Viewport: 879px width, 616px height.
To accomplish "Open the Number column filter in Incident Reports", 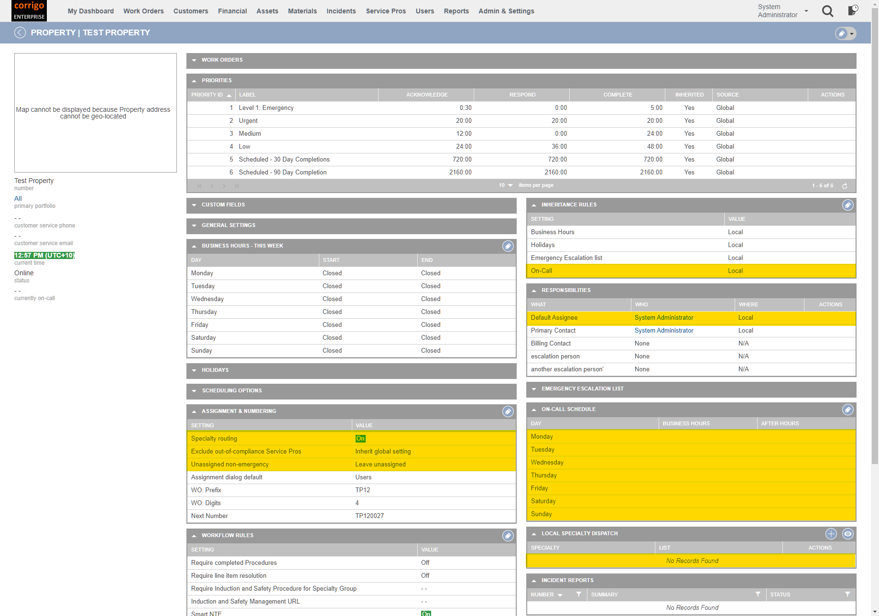I will [579, 594].
